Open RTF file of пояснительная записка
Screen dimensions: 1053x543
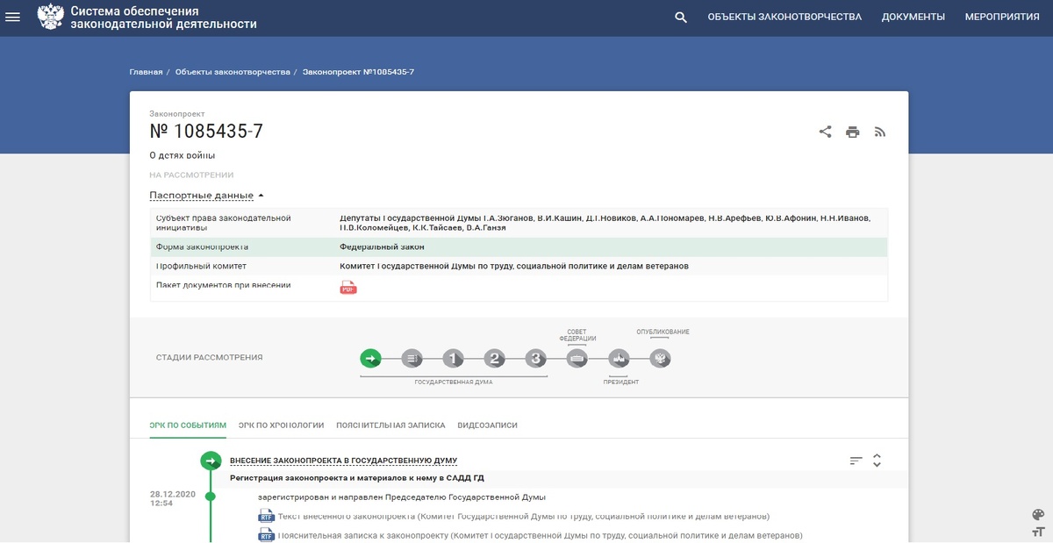(266, 535)
